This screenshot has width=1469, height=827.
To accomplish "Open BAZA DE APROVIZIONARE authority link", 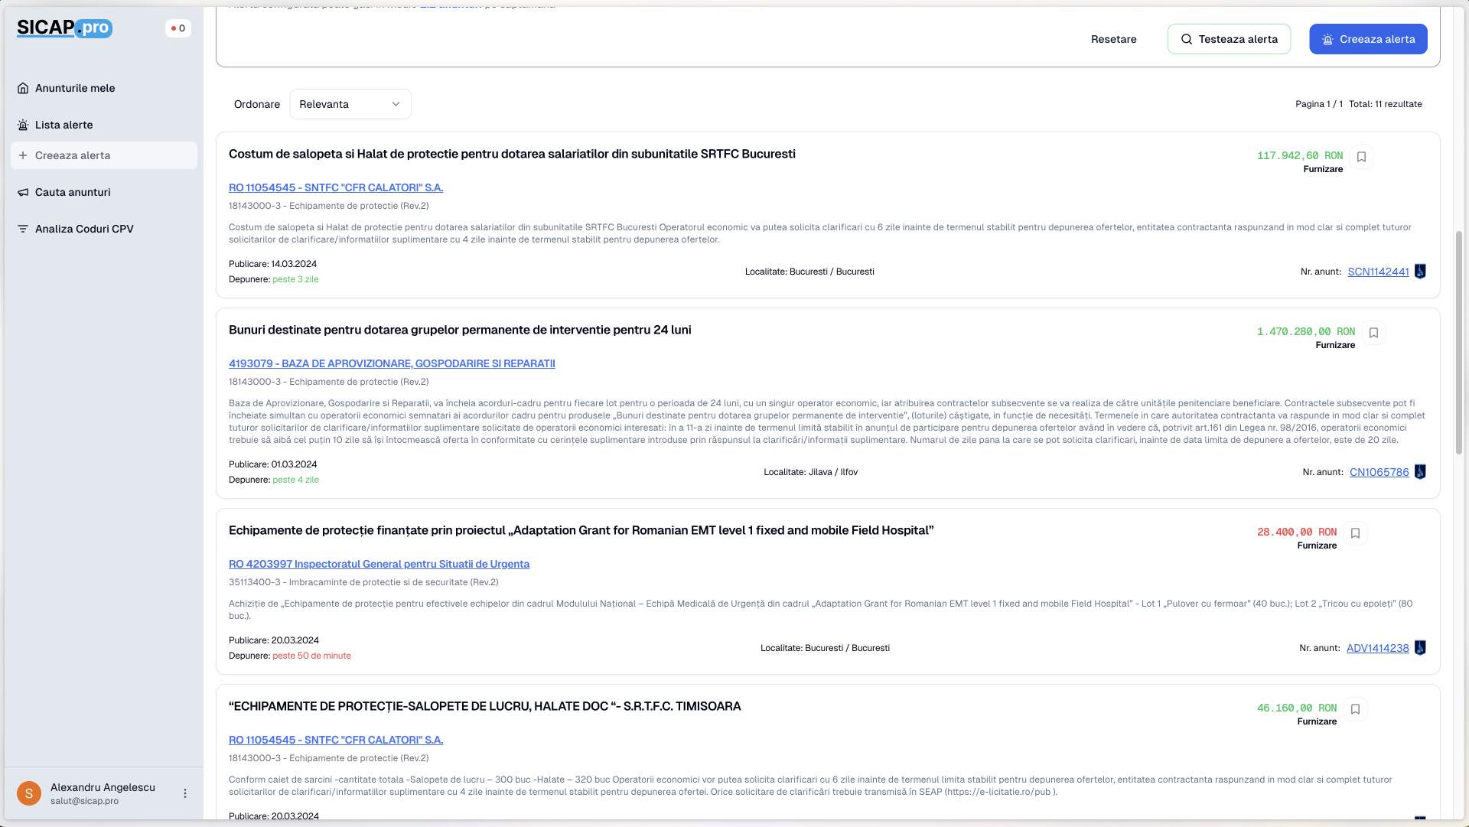I will pyautogui.click(x=392, y=363).
